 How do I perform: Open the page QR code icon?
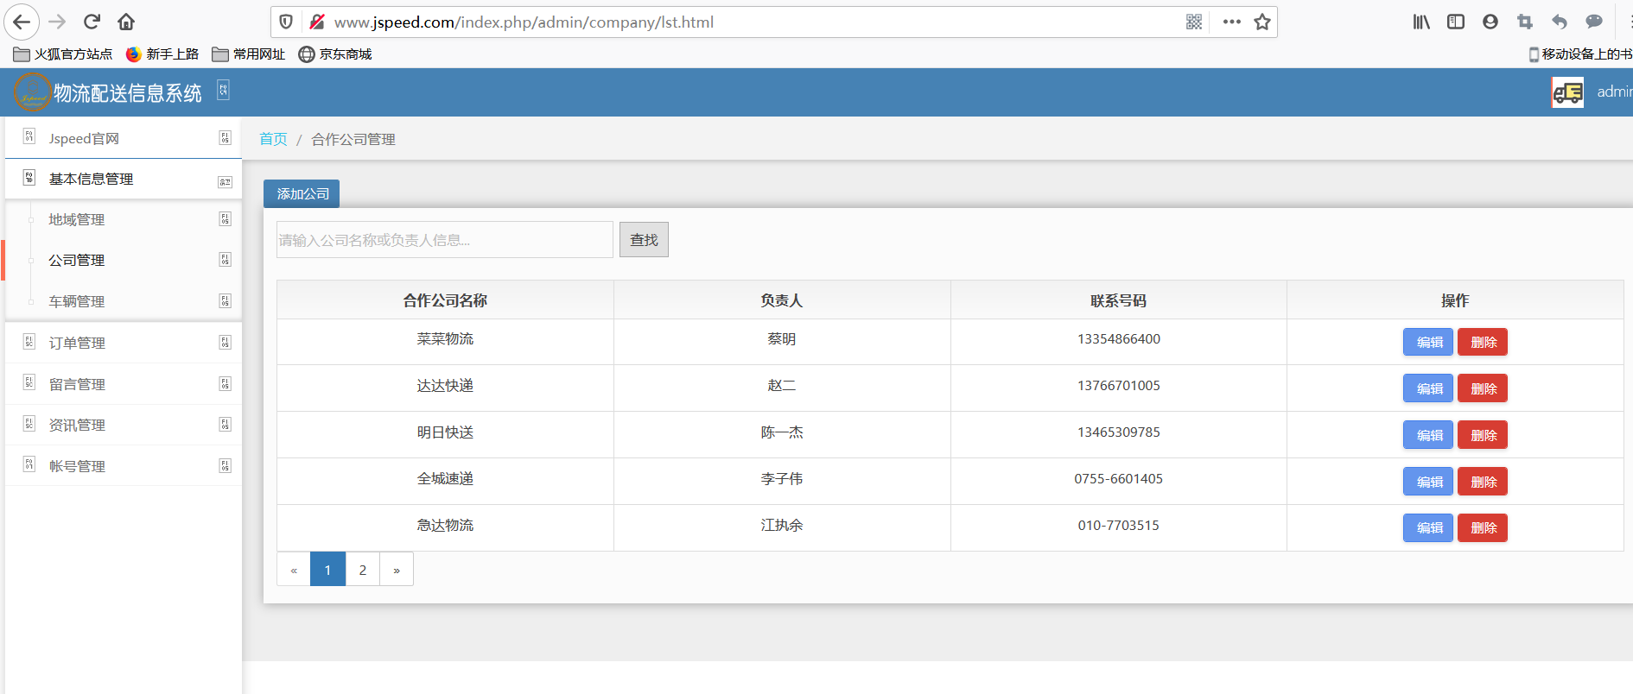pos(1194,22)
